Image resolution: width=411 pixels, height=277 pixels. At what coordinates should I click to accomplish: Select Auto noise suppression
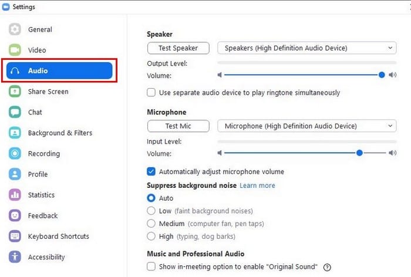click(x=151, y=198)
